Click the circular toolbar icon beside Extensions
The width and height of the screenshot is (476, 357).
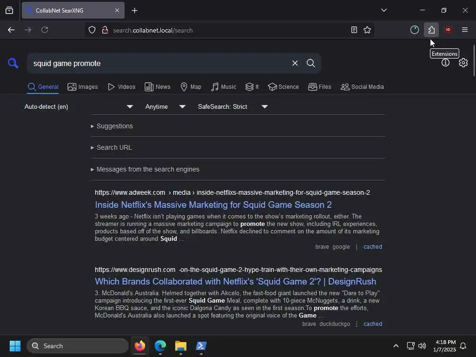[414, 30]
